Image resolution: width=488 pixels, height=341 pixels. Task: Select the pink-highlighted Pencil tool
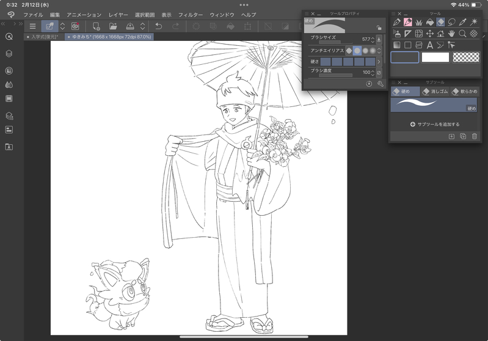click(408, 22)
